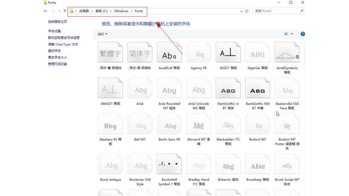Click 系统 (C:) in the address path

(101, 11)
